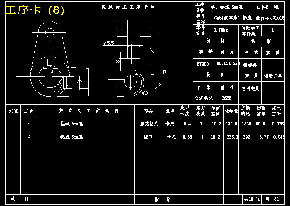Click the machine name 立式钻床
This screenshot has height=206, width=290.
(203, 98)
